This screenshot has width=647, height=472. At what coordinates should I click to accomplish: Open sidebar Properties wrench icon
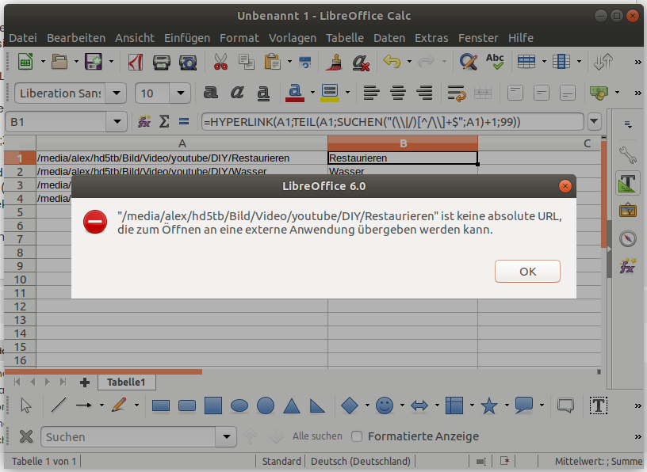pos(628,155)
